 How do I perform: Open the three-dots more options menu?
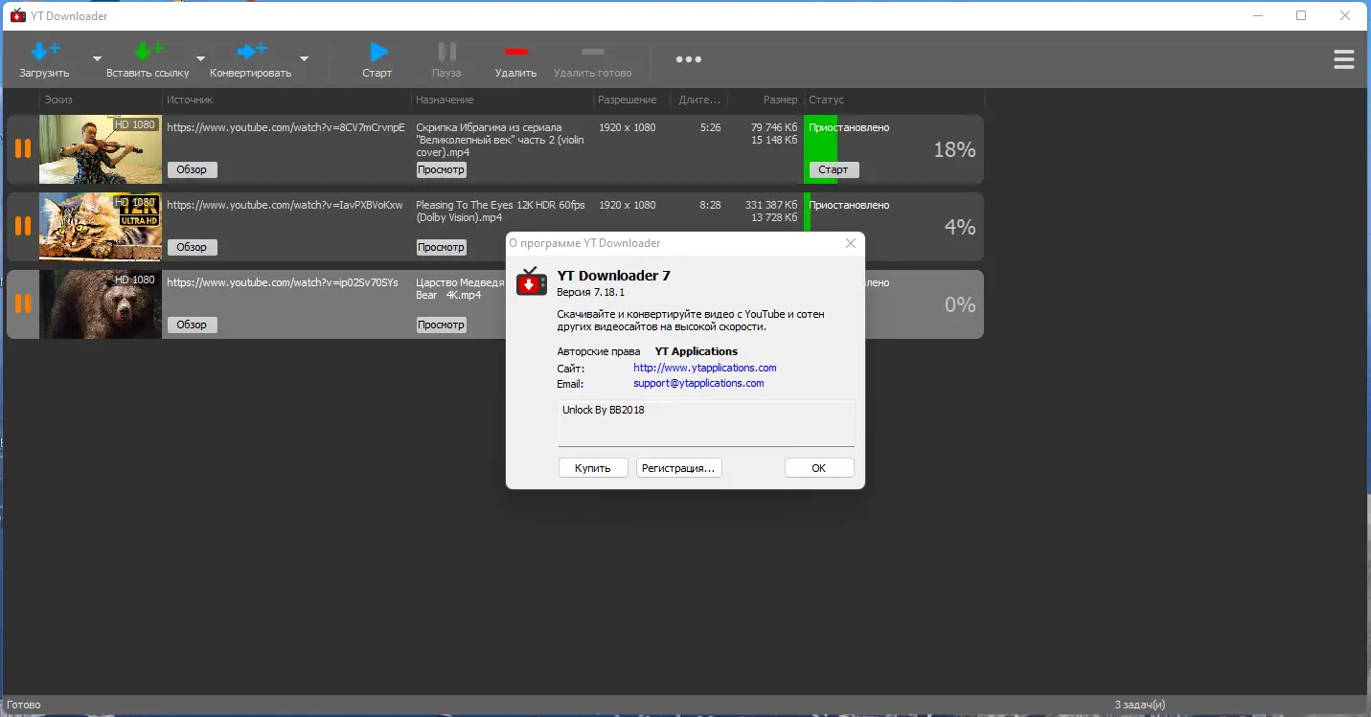click(x=689, y=59)
